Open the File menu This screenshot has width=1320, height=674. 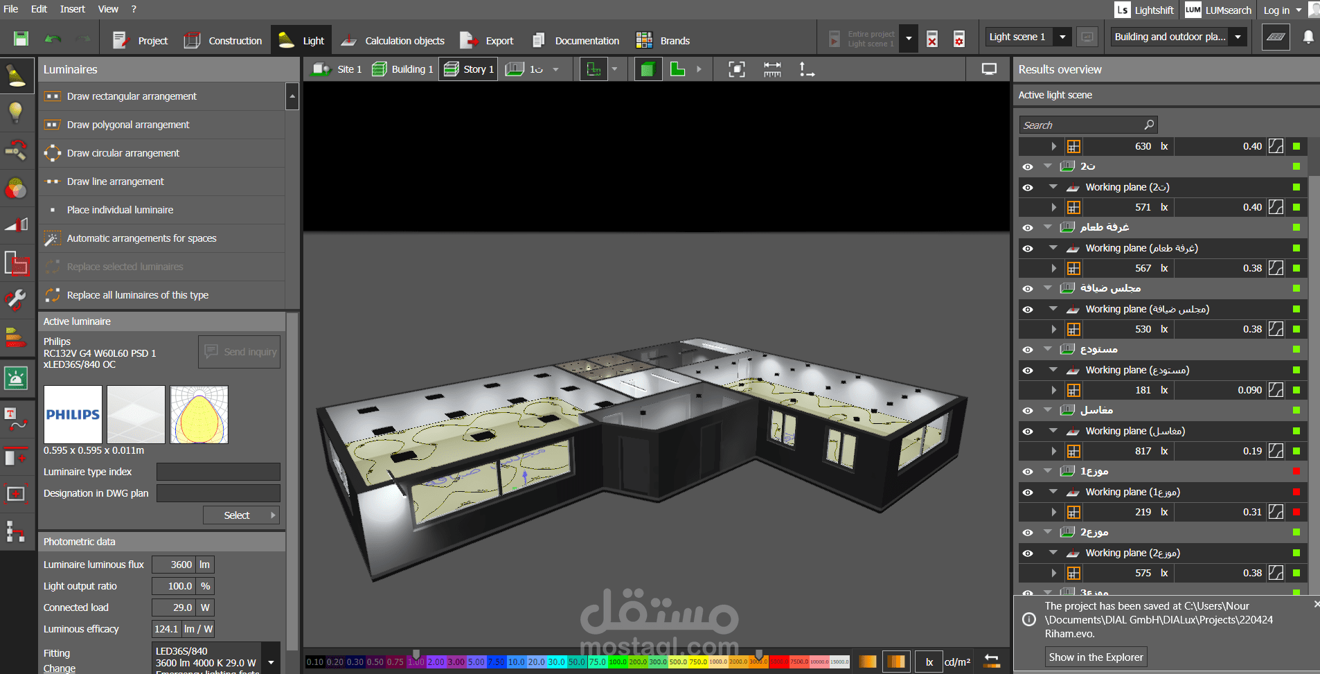[11, 9]
